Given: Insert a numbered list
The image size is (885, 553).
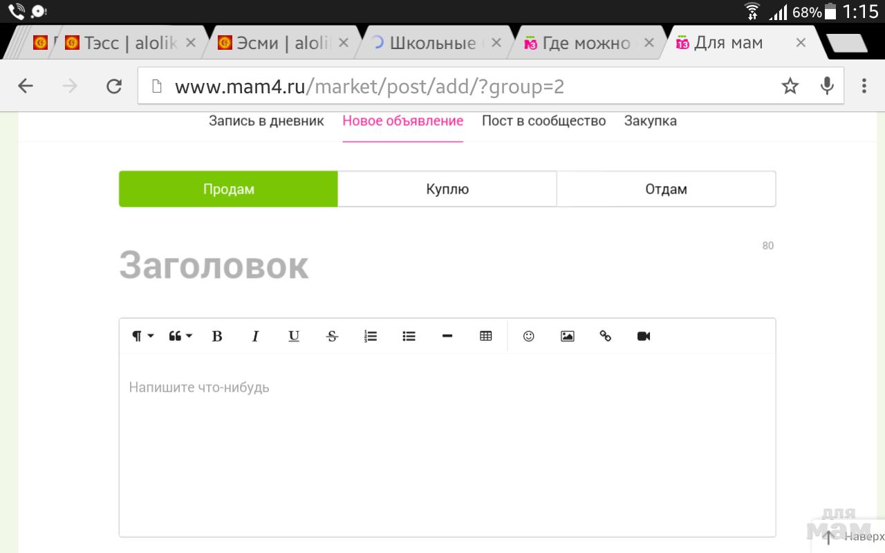Looking at the screenshot, I should click(371, 337).
